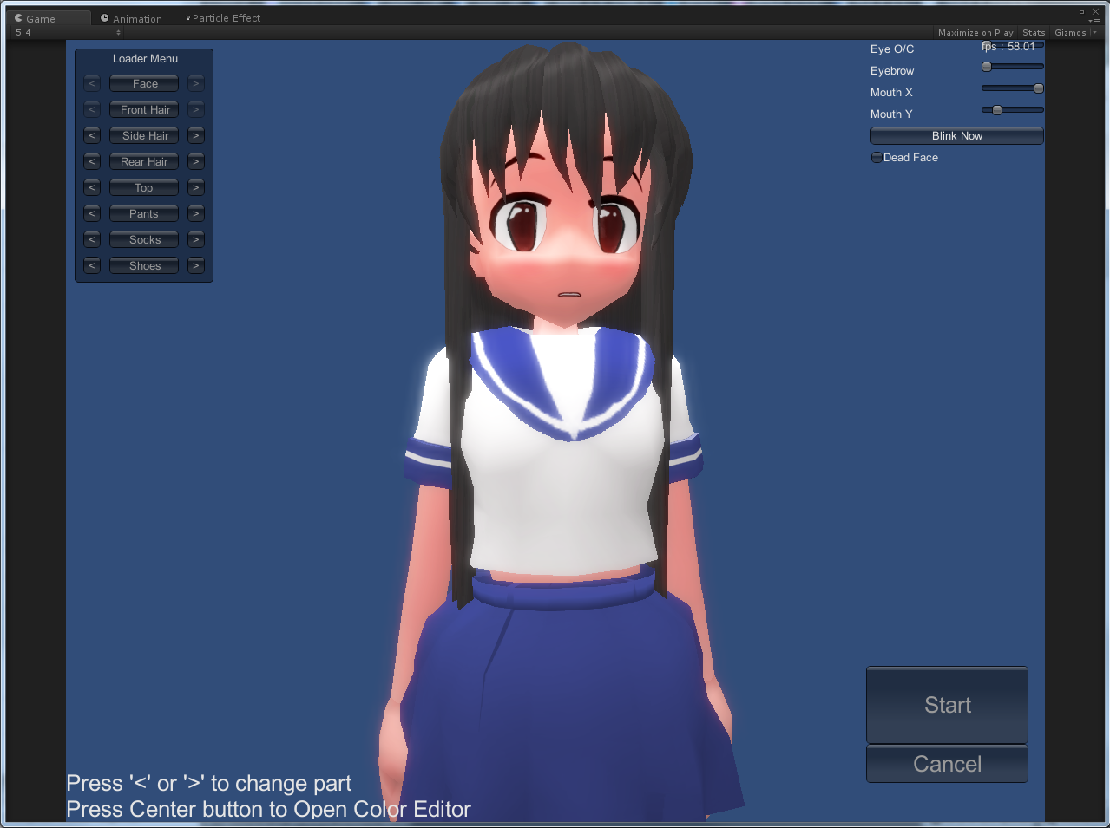Switch to the Animation tab
Viewport: 1110px width, 828px height.
pyautogui.click(x=130, y=18)
